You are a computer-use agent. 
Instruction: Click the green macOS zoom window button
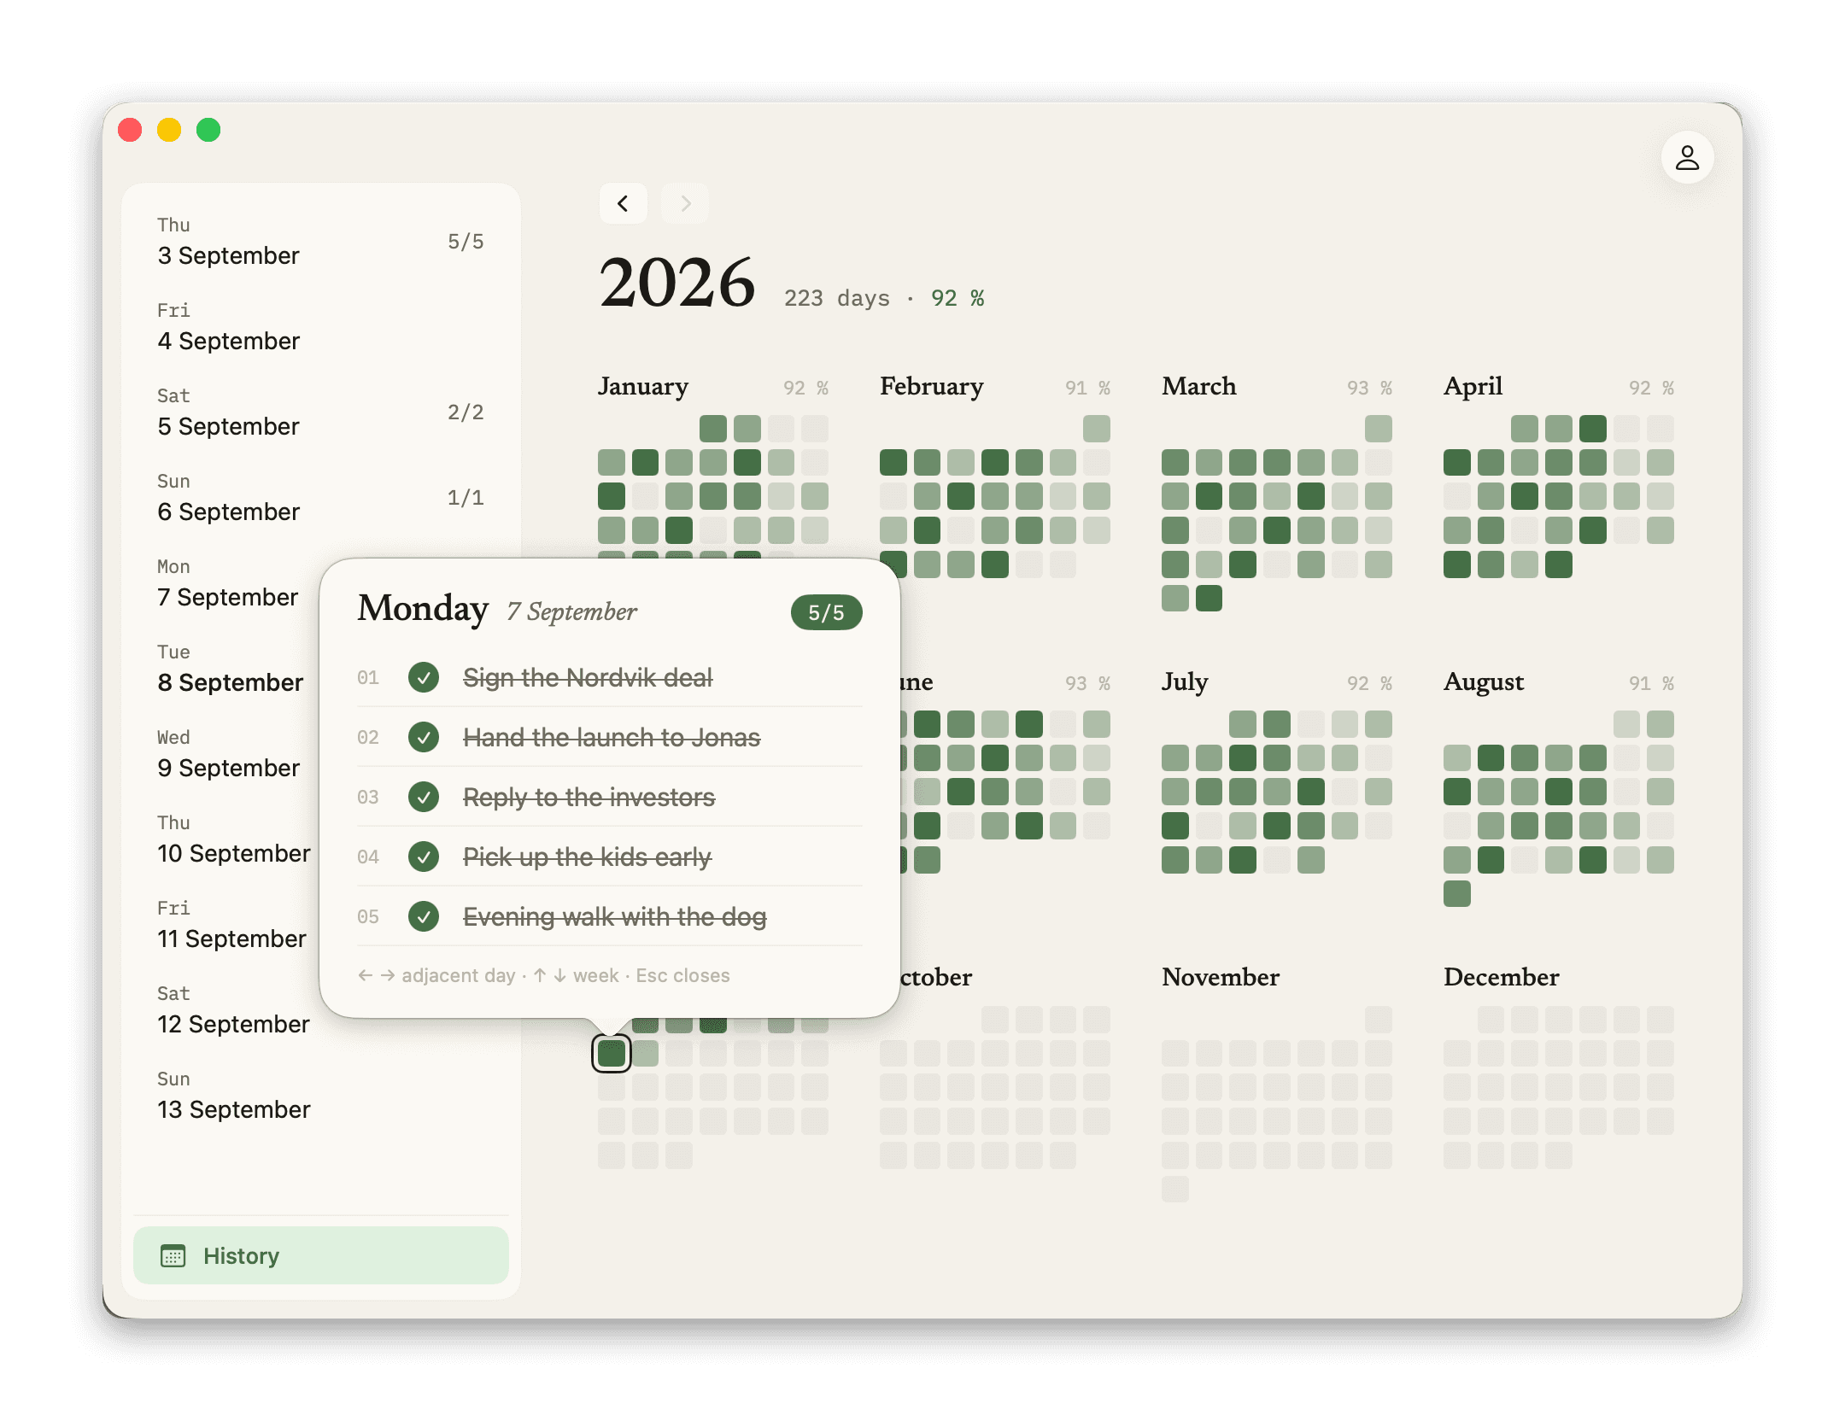208,130
